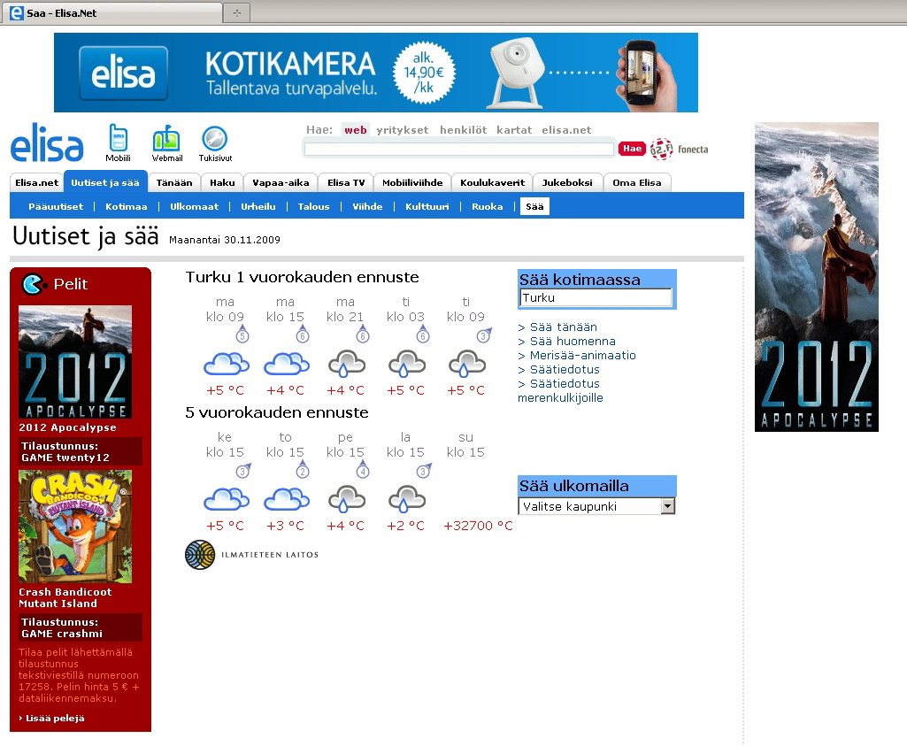Go to Ruoka section
Image resolution: width=907 pixels, height=746 pixels.
[487, 206]
